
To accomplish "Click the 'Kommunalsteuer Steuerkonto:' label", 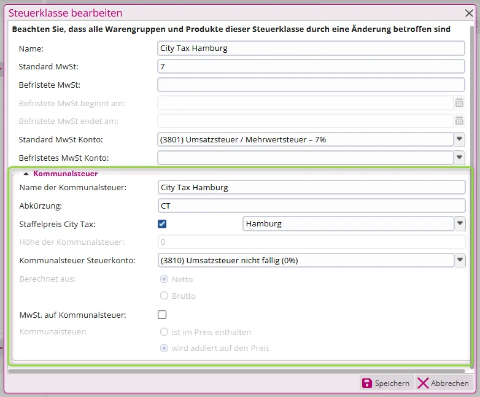I will coord(77,261).
